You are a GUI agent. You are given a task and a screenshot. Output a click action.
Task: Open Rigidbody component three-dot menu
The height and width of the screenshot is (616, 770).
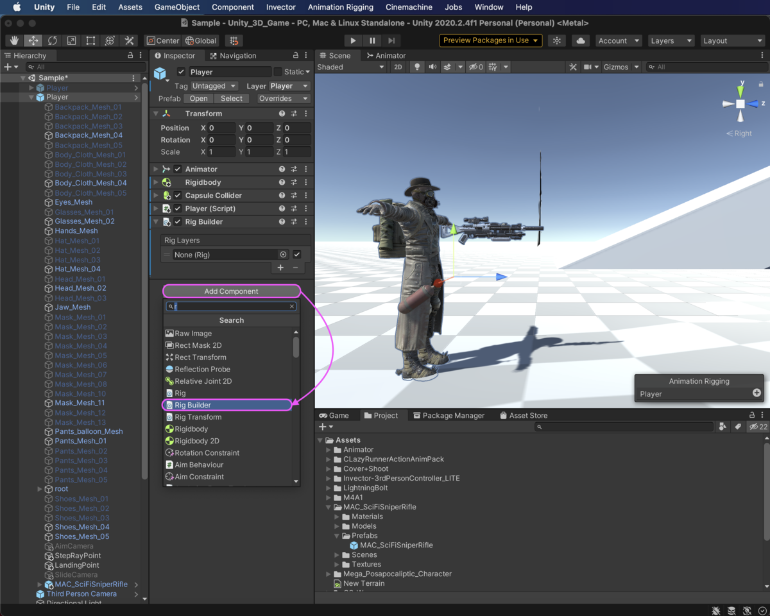click(305, 182)
